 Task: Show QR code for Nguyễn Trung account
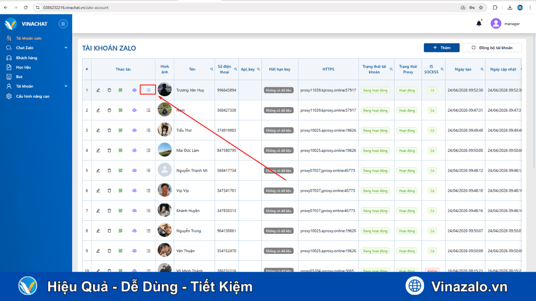tap(120, 231)
